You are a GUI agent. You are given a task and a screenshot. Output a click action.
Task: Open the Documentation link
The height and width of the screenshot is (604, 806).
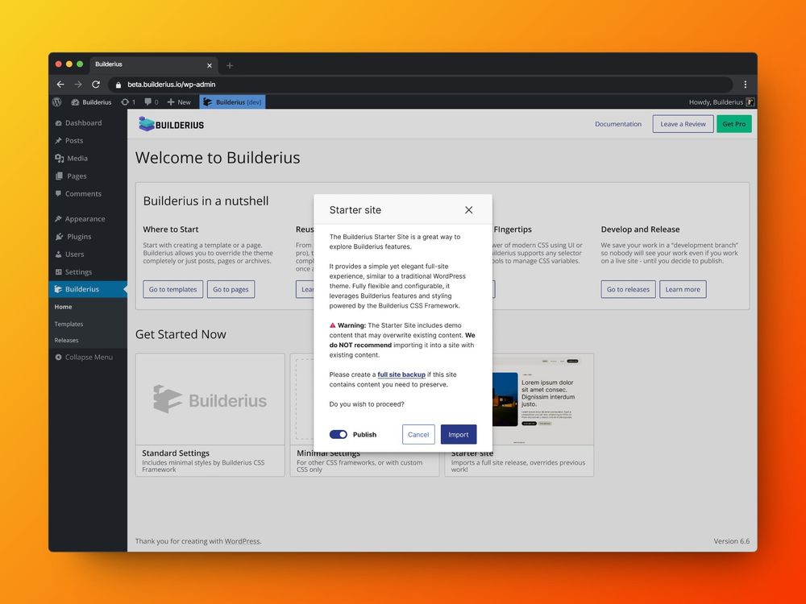618,124
